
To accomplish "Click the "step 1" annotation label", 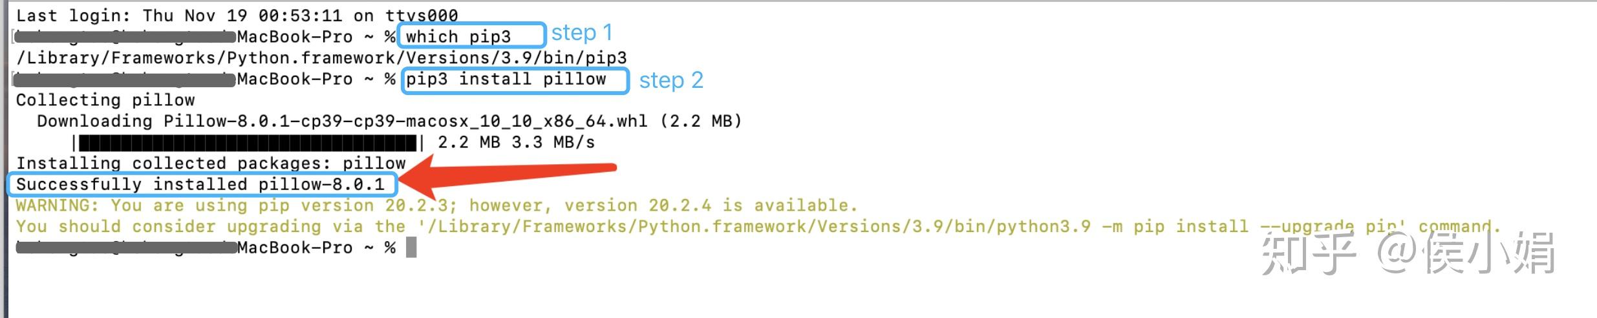I will 581,33.
